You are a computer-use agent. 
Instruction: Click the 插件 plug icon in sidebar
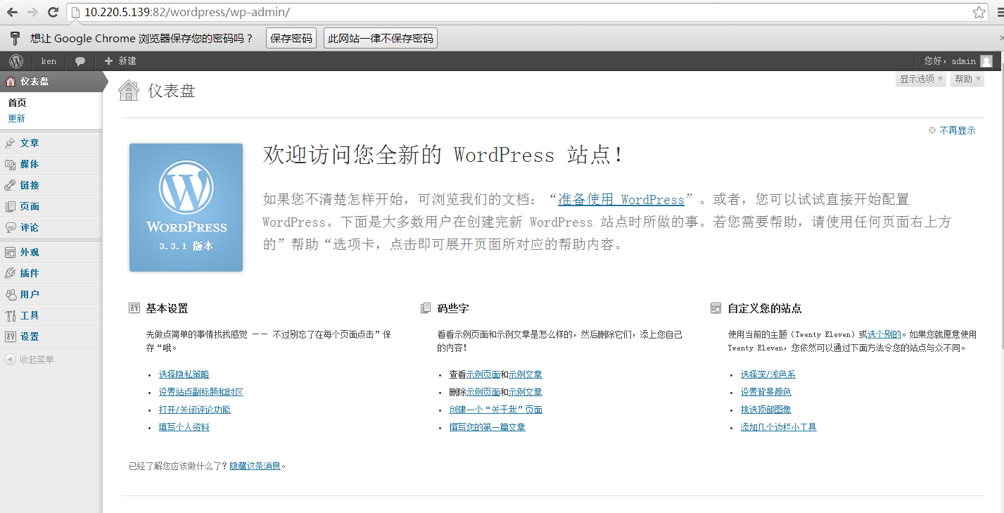pos(10,273)
